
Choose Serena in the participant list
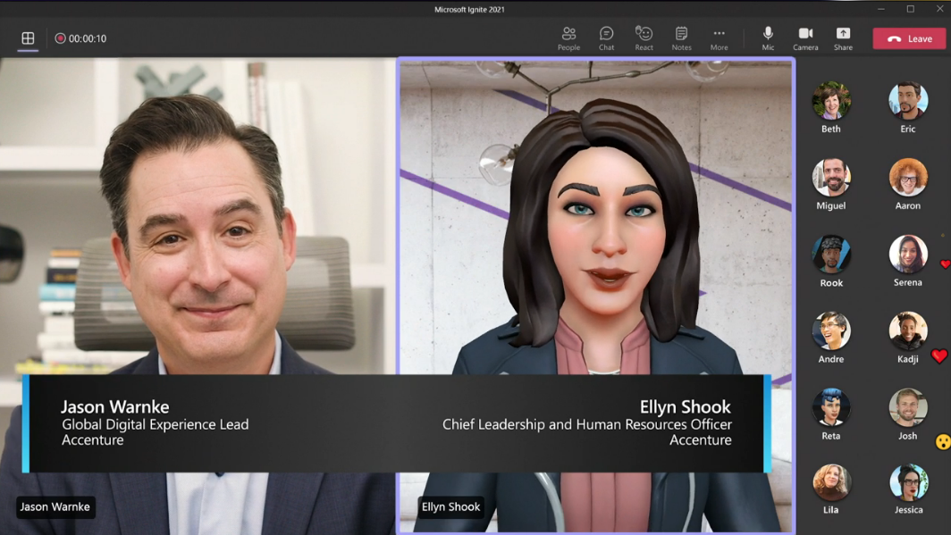[908, 255]
